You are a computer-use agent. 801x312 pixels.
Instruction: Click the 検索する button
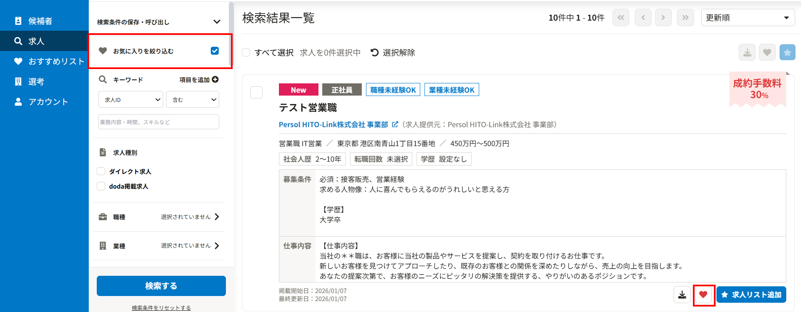pyautogui.click(x=161, y=286)
